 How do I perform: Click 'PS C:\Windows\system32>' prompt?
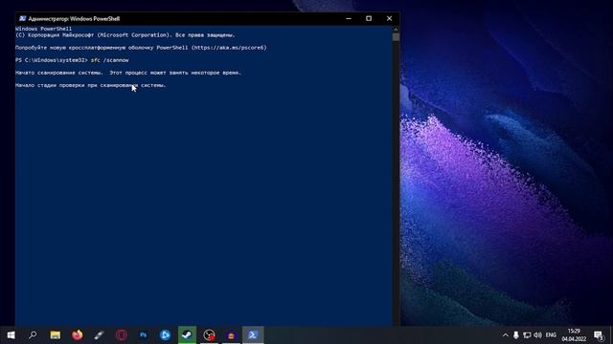(x=52, y=60)
